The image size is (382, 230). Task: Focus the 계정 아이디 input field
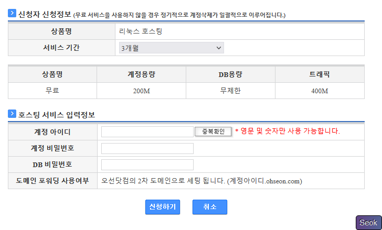click(x=147, y=132)
